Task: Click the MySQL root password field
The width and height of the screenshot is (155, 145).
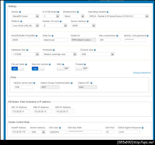Action: pyautogui.click(x=135, y=40)
